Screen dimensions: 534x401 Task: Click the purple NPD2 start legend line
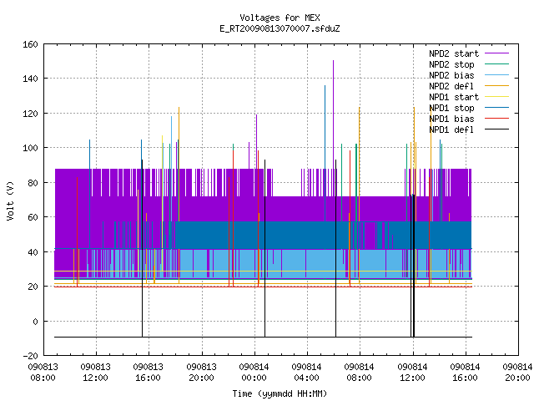pos(497,53)
